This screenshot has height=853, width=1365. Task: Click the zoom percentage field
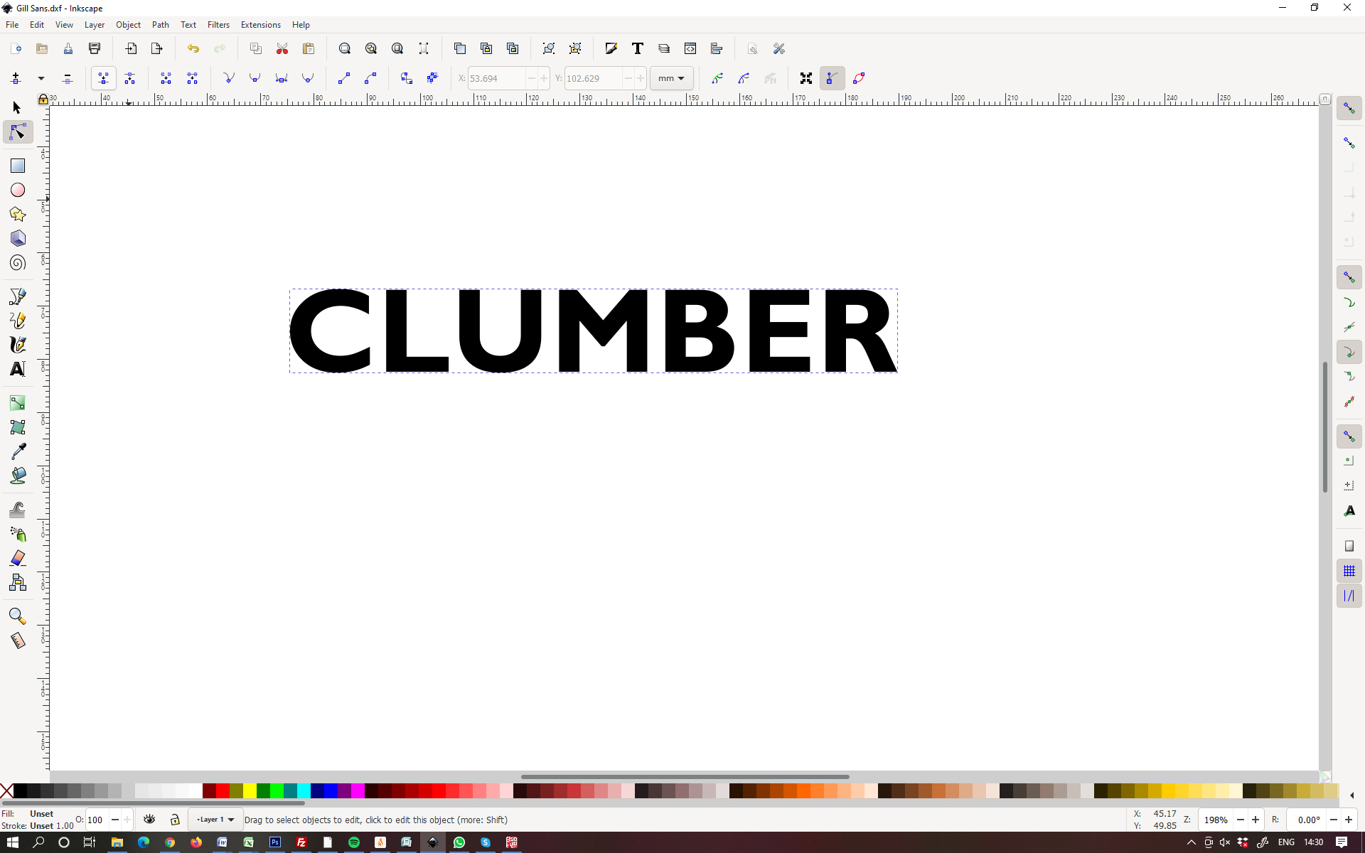click(x=1215, y=820)
